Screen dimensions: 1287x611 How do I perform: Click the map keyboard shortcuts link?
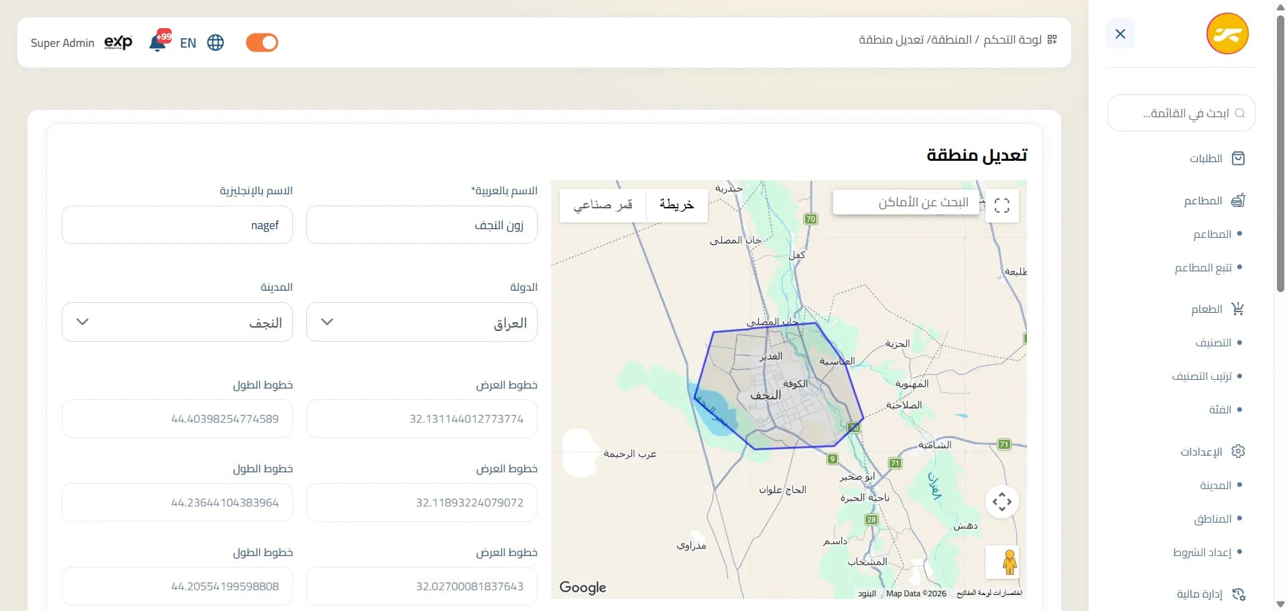point(989,593)
